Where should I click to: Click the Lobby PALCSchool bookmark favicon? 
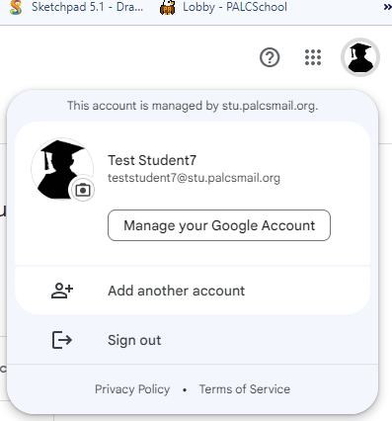[x=167, y=7]
